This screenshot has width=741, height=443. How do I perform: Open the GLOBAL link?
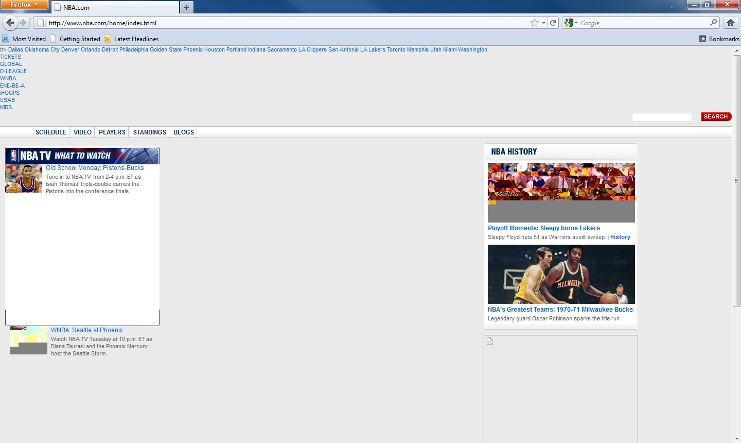[x=11, y=64]
